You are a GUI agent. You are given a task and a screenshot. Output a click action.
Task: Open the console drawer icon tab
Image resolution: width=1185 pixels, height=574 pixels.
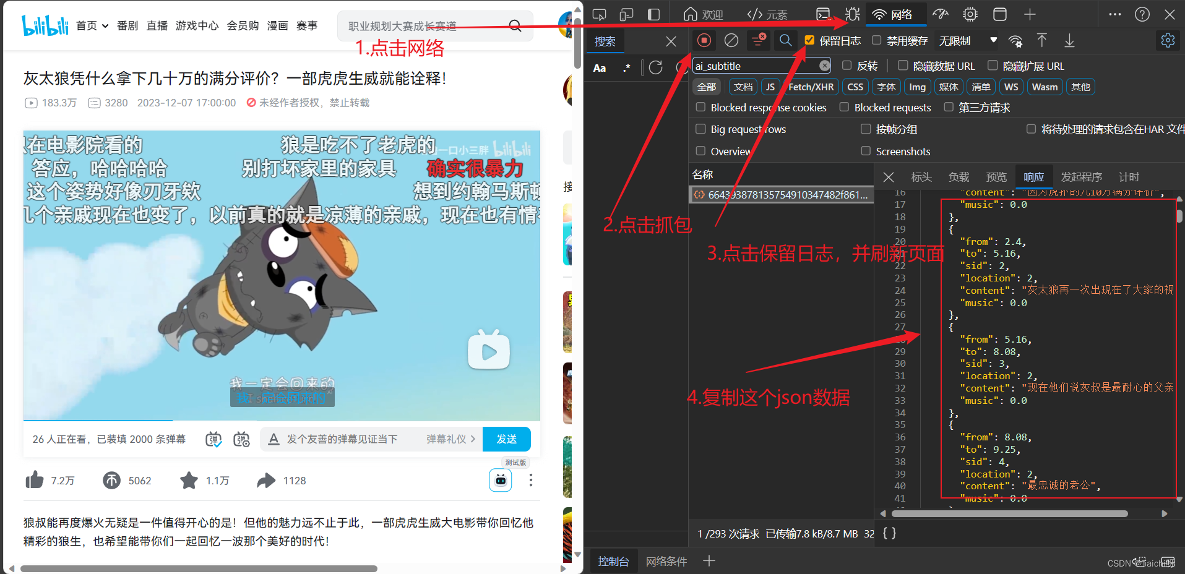(x=823, y=14)
